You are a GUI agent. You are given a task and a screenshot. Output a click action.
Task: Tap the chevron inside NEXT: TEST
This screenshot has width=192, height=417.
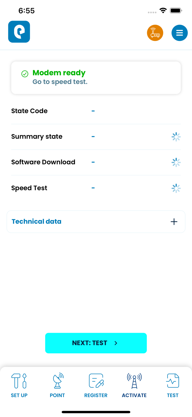116,343
